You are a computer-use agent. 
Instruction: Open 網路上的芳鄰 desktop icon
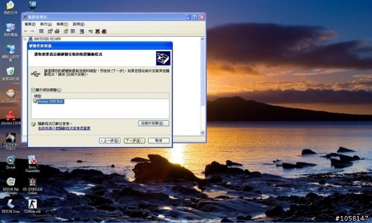click(x=10, y=53)
